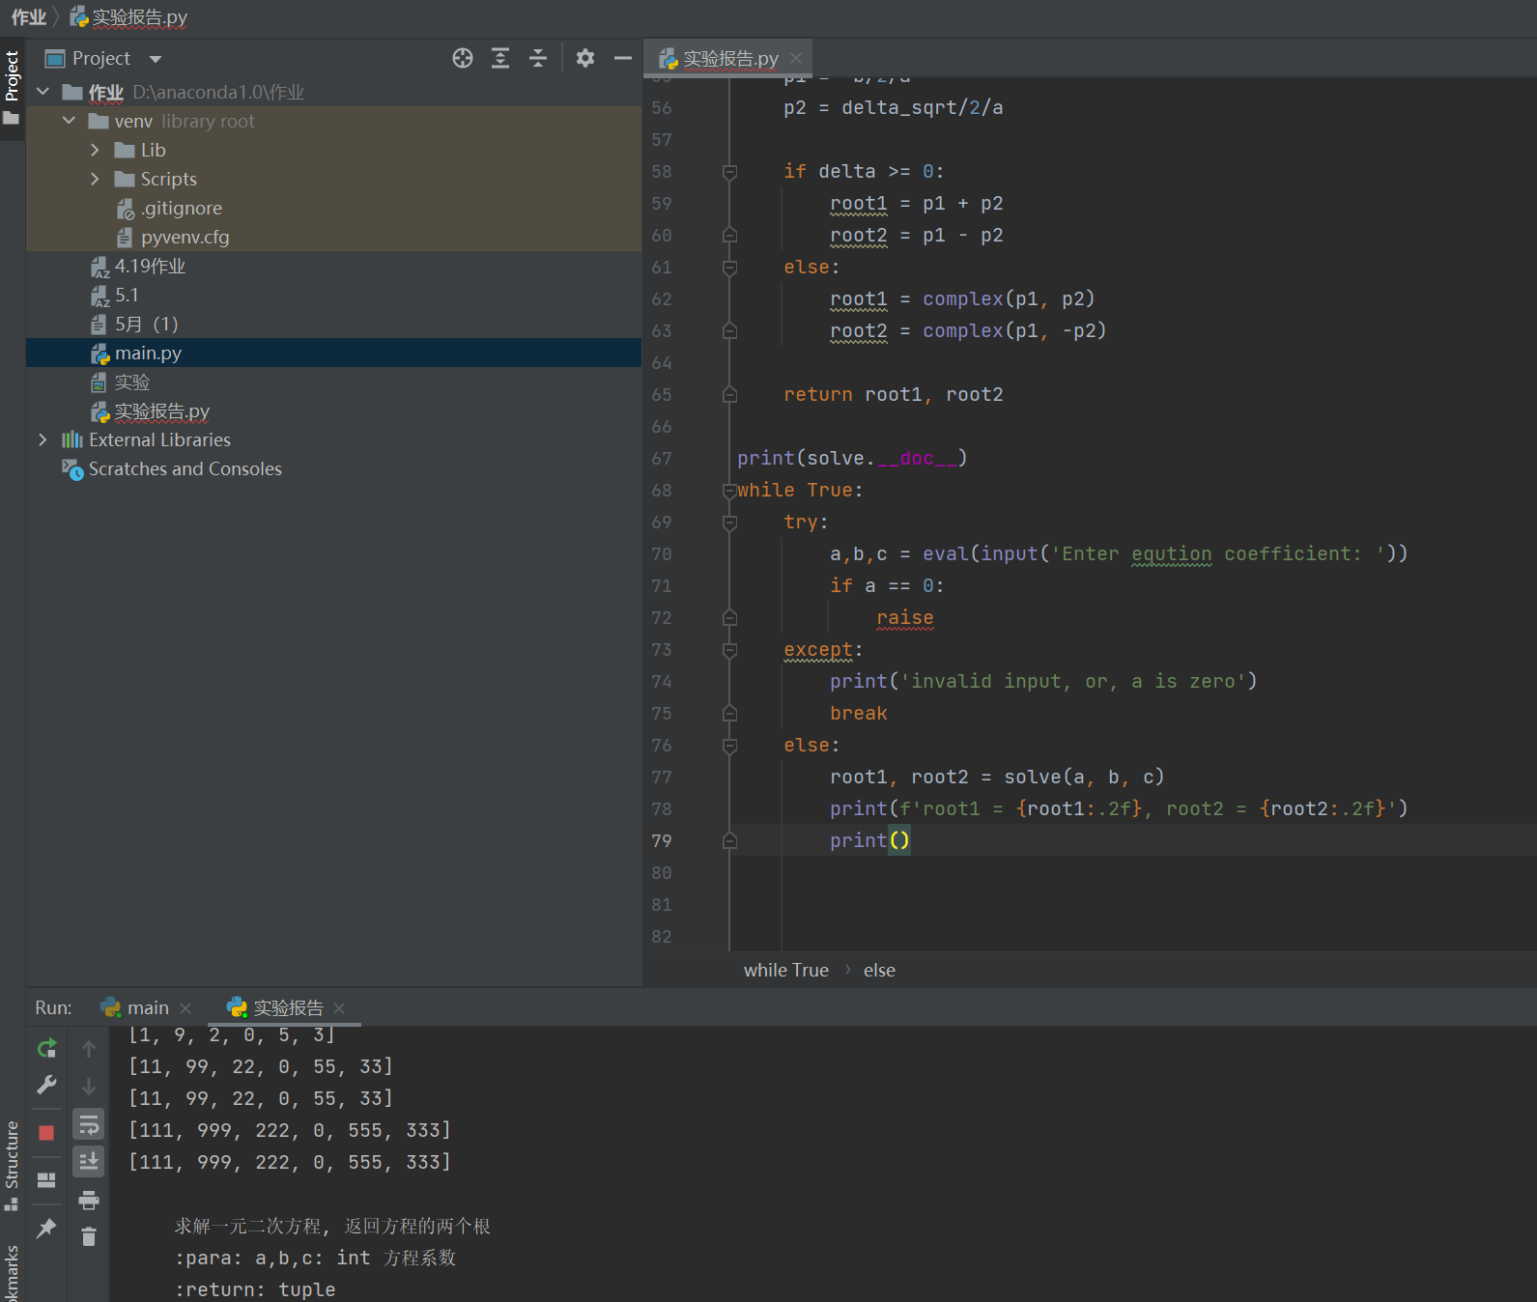Open the Project view dropdown
Screen dimensions: 1537x1302
(x=156, y=59)
